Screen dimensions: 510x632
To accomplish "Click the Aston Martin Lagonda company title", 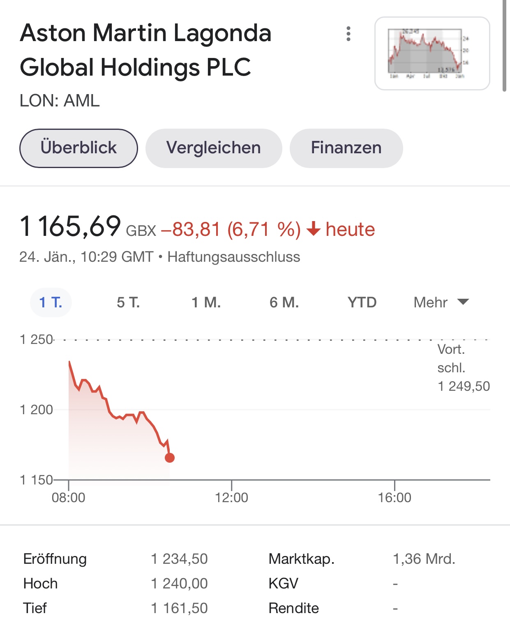I will coord(145,50).
